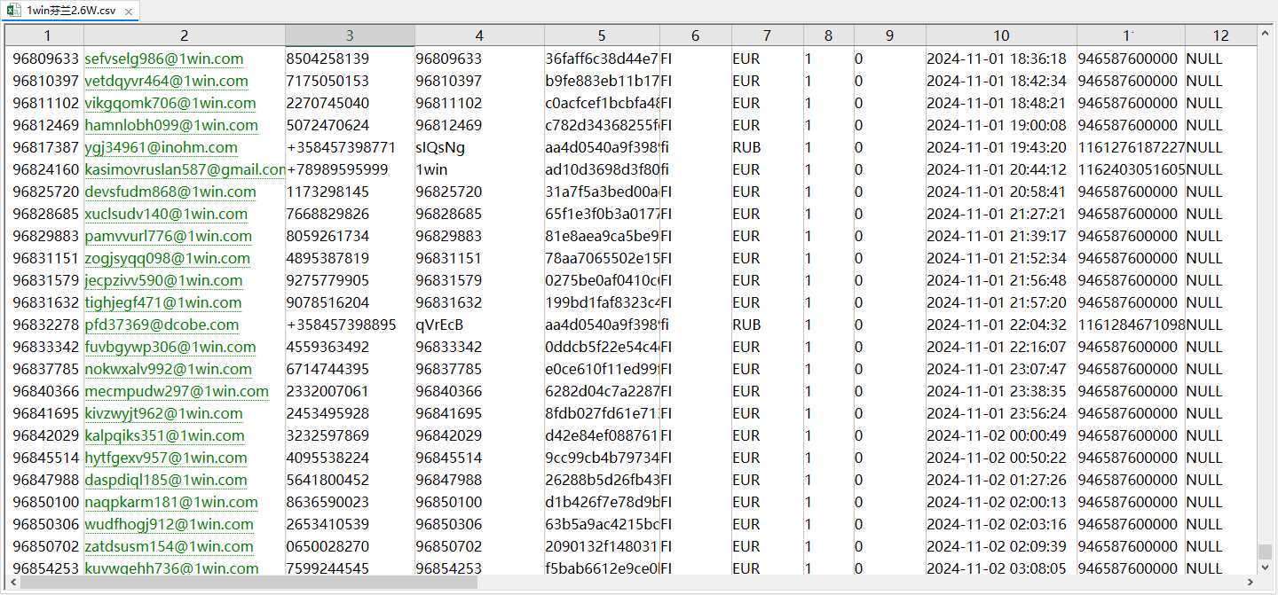Open email link zatdsusm154@1win.com
This screenshot has height=595, width=1278.
170,546
